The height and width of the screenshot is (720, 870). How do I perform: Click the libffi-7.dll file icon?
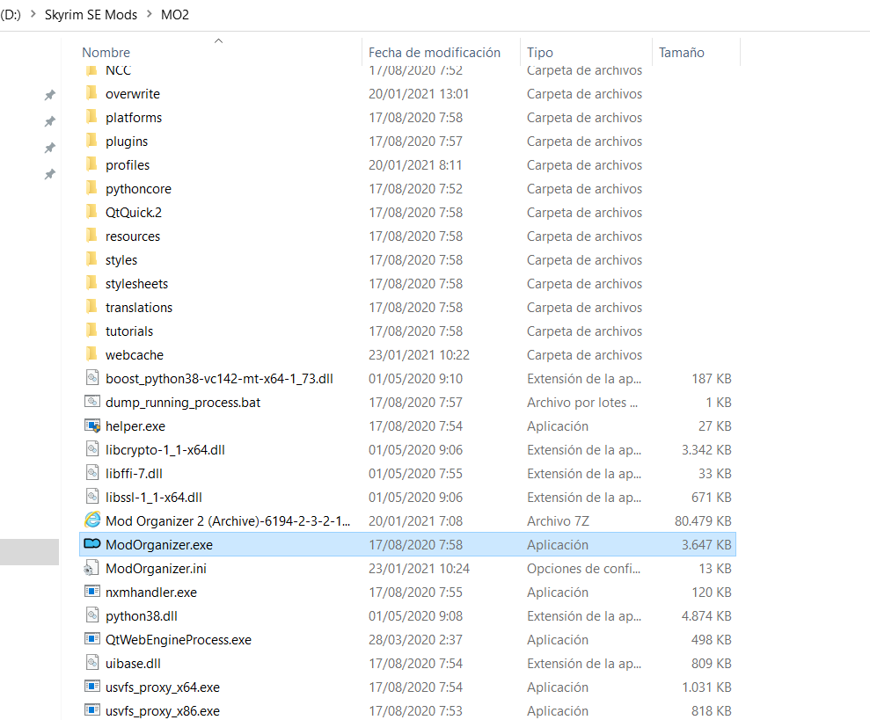point(92,473)
